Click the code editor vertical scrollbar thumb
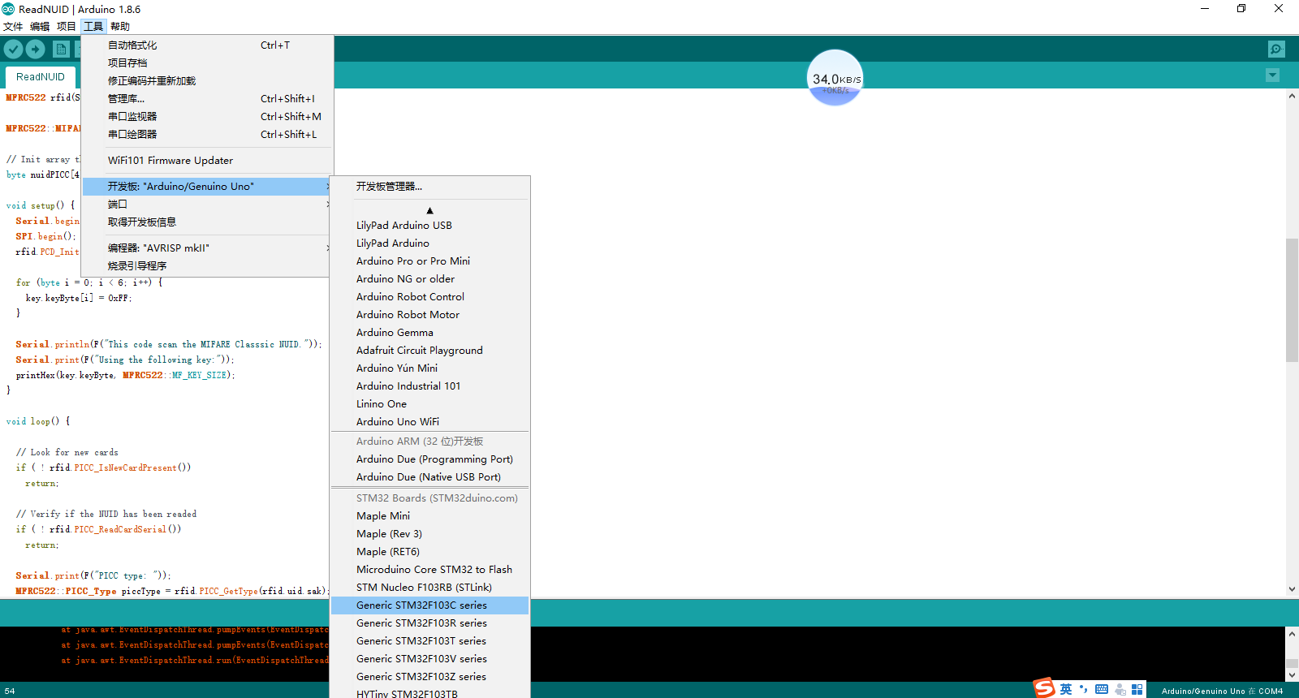The image size is (1299, 698). 1292,300
